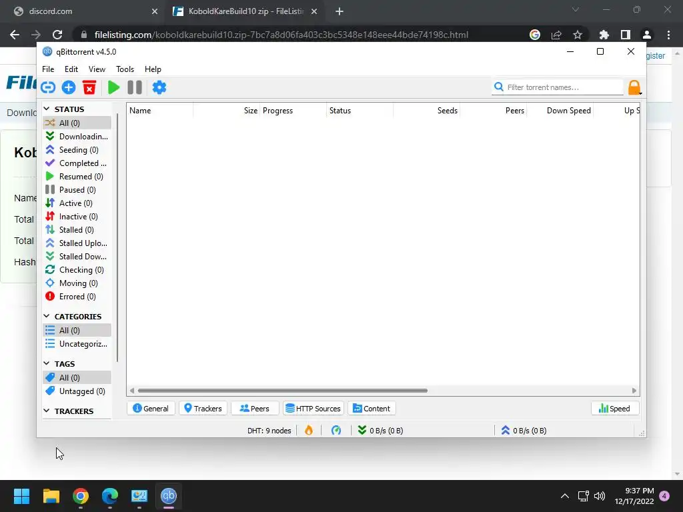Bookmark this page with the star icon

pyautogui.click(x=578, y=35)
